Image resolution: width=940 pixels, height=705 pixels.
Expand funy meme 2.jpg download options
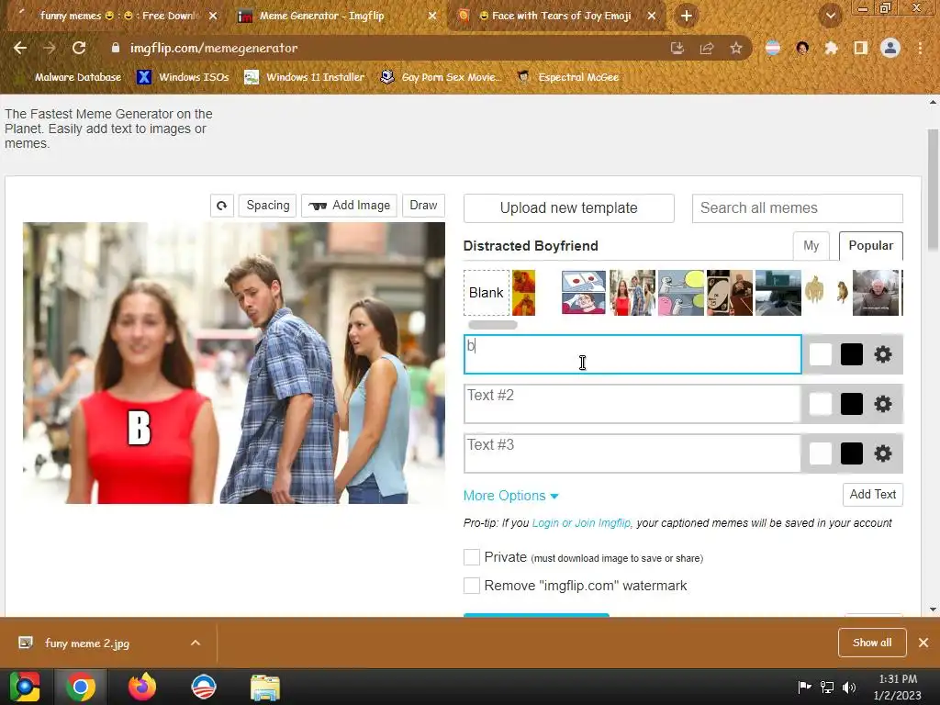(196, 643)
